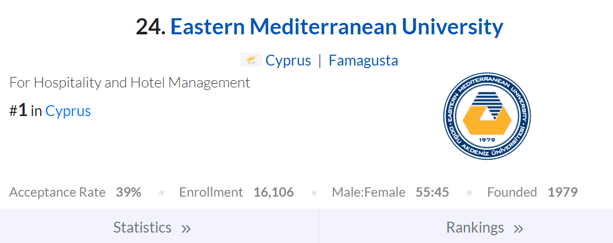The width and height of the screenshot is (613, 243).
Task: Select the 55:45 gender ratio value
Action: (x=432, y=193)
